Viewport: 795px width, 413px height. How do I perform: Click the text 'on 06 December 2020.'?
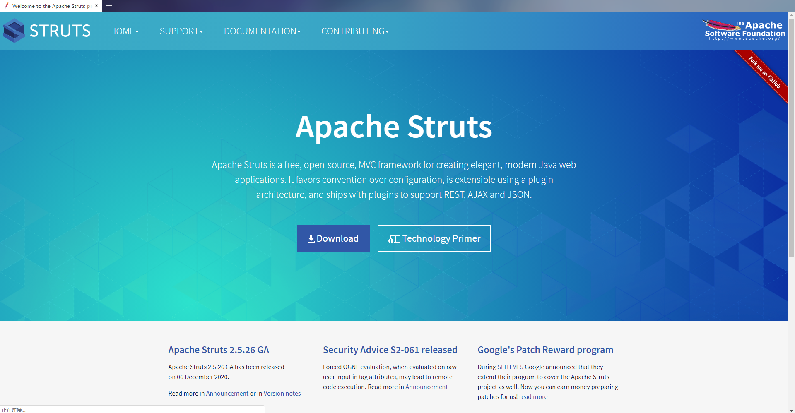click(x=199, y=377)
